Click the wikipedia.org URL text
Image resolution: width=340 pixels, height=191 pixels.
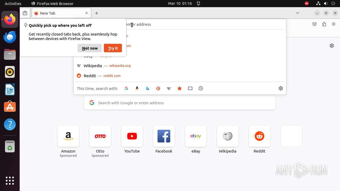[x=120, y=66]
